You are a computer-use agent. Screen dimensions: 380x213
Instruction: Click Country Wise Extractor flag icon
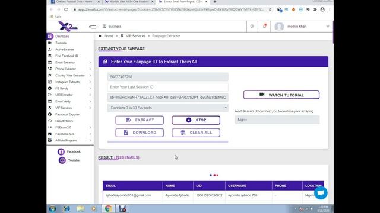[x=50, y=75]
